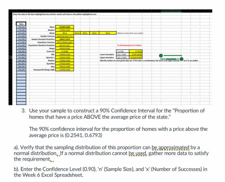The image size is (225, 182).
Task: Select the Max result cell showing 799500
Action: (x=64, y=66)
